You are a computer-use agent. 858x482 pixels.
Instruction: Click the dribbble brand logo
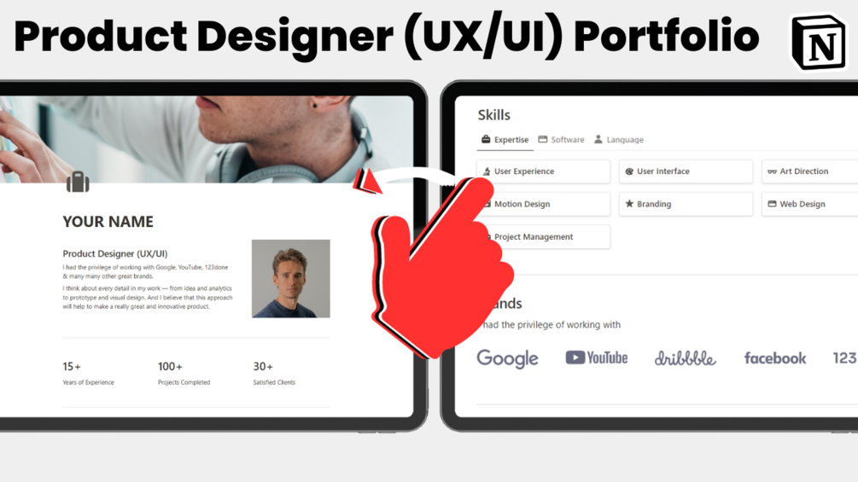(685, 358)
